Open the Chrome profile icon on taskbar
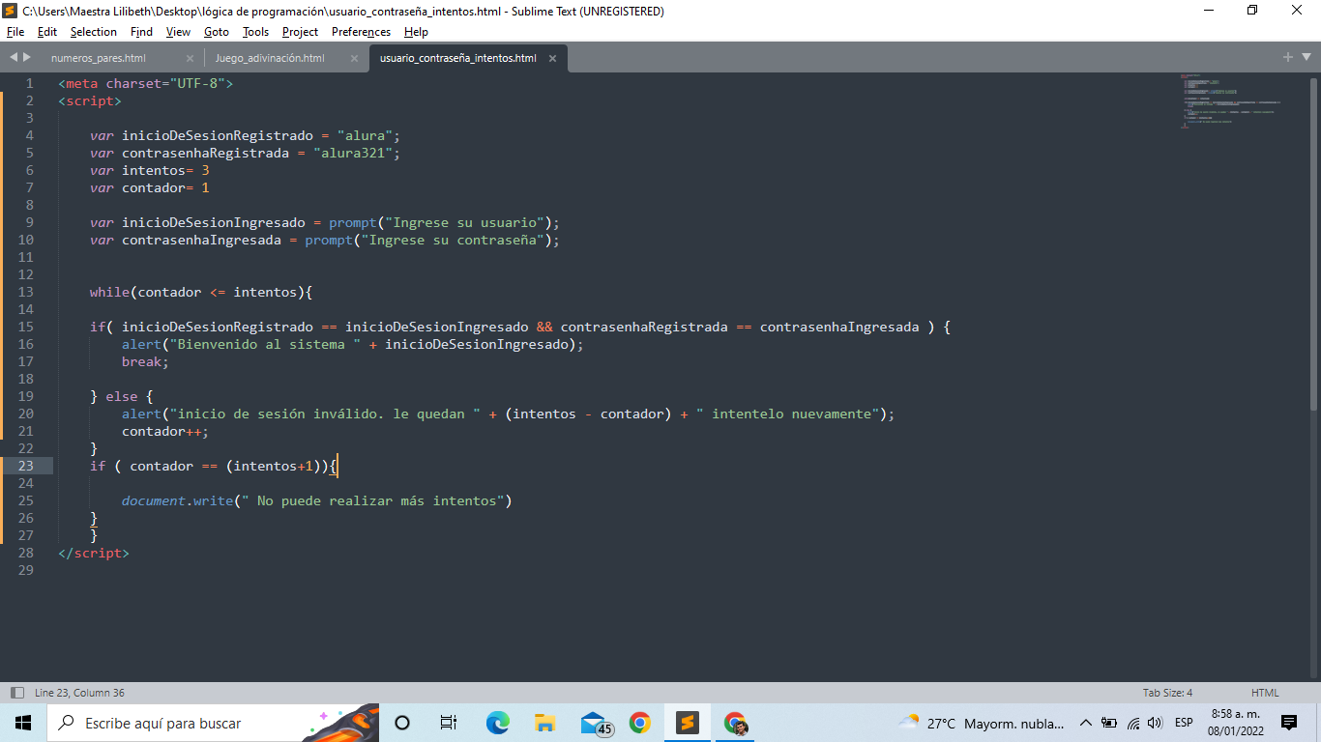This screenshot has height=742, width=1321. (736, 723)
